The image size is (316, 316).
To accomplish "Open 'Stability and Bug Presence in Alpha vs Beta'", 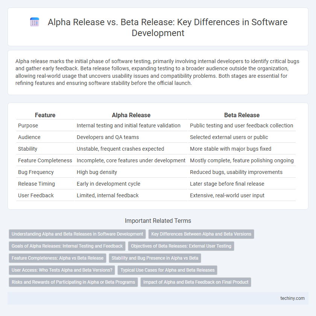I will 155,258.
